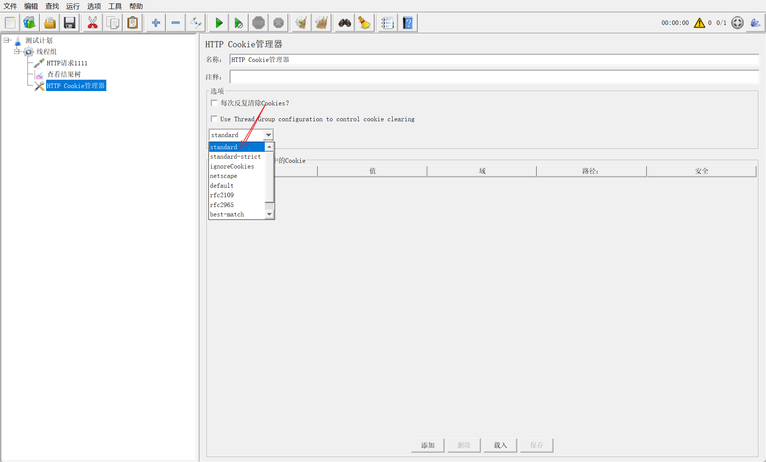Click the thread status circle icon
The image size is (766, 462).
[x=737, y=23]
